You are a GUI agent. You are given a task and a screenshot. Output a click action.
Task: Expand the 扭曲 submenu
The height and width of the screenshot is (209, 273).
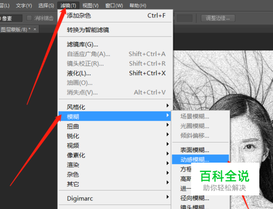point(115,126)
